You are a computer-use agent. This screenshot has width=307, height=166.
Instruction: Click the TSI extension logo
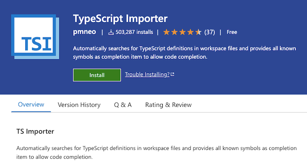coord(35,37)
